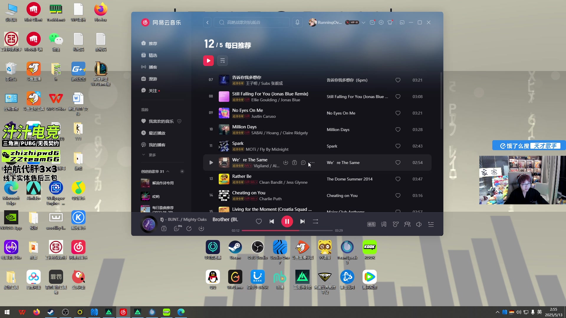Open the play queue list icon
Screen dimensions: 566x318
[x=431, y=224]
